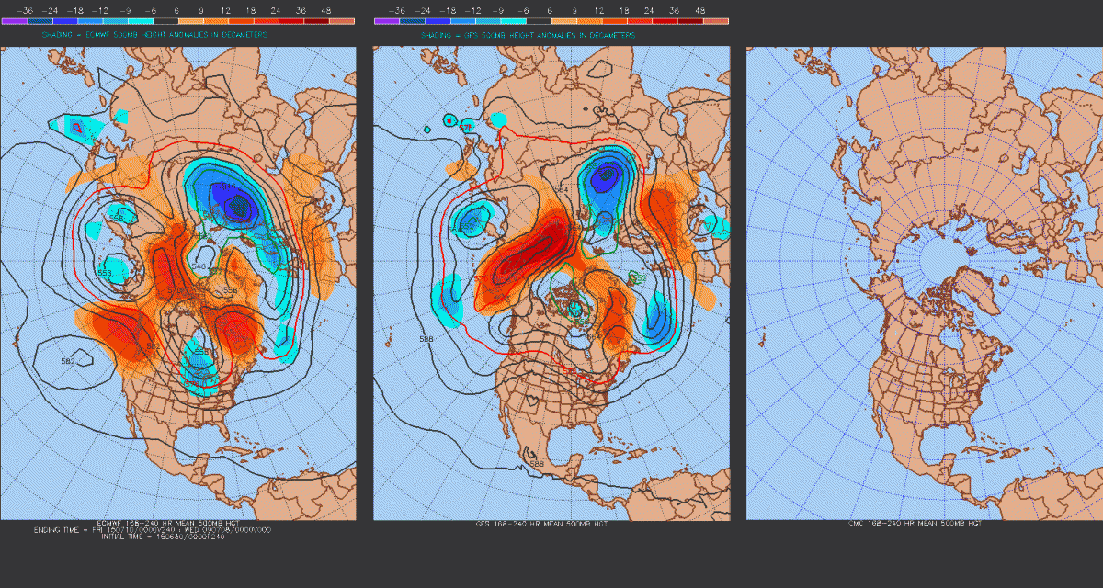Choose the 18 to 24 red-orange swatch in ECMWF legend
The height and width of the screenshot is (588, 1103).
click(x=267, y=21)
